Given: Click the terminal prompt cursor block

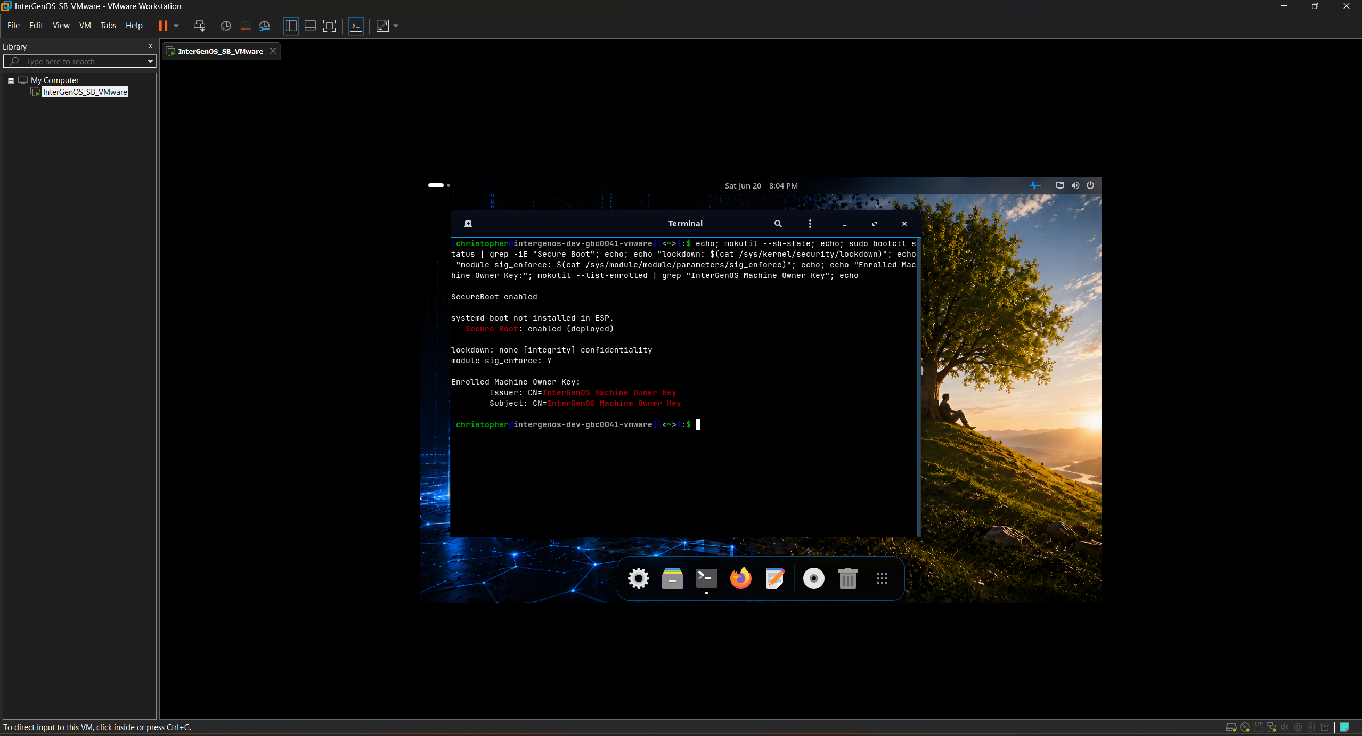Looking at the screenshot, I should point(698,424).
